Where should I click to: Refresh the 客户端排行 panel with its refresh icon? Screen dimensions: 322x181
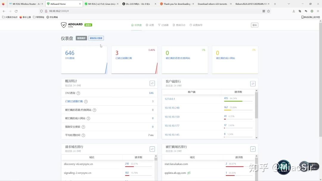point(253,83)
